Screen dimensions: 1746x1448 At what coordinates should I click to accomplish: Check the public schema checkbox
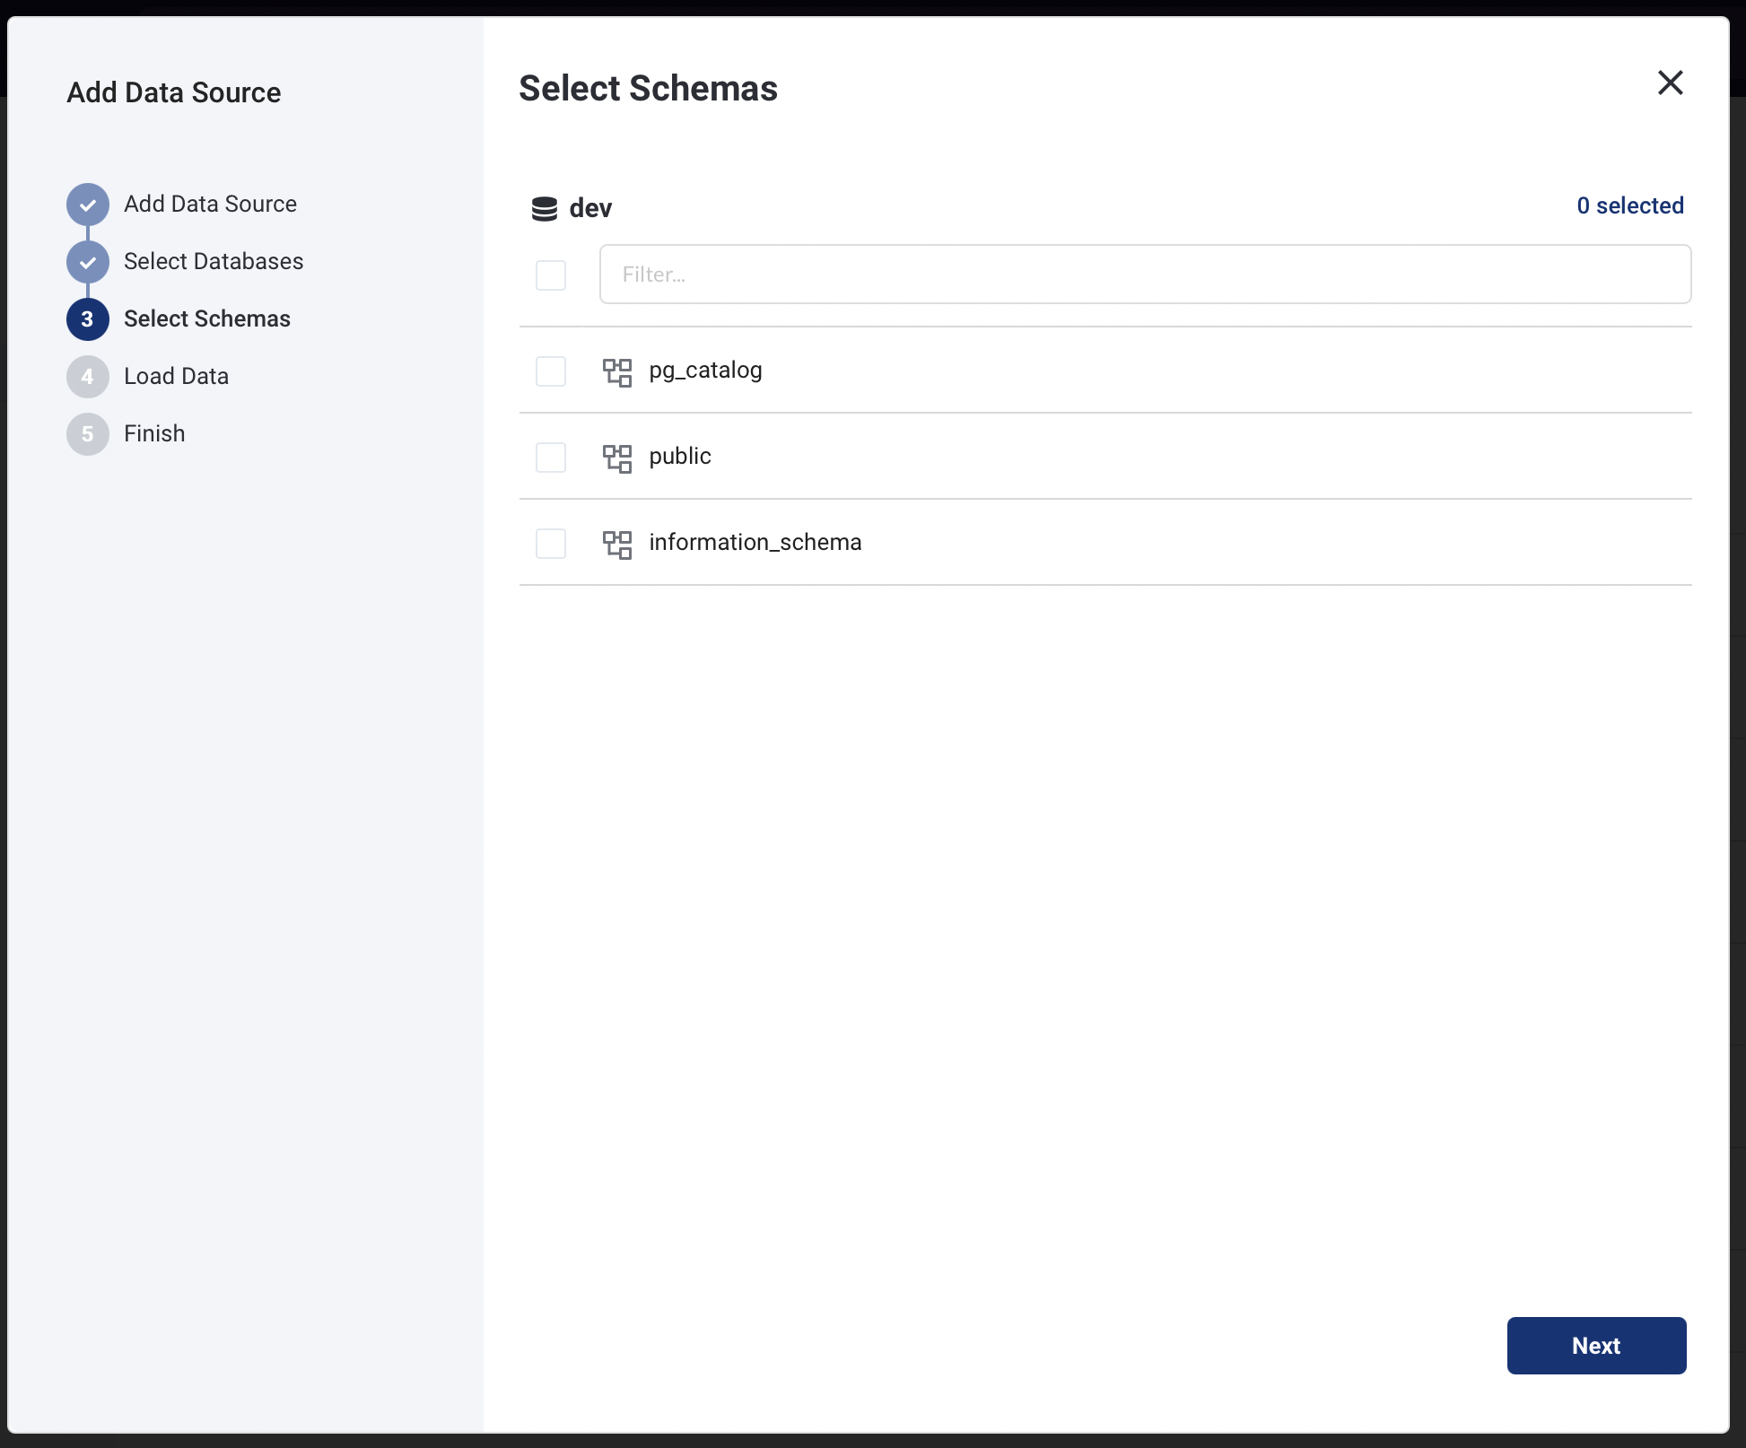(x=551, y=457)
